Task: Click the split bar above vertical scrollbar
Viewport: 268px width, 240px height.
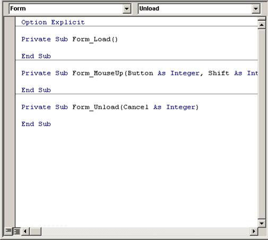Action: (x=262, y=19)
